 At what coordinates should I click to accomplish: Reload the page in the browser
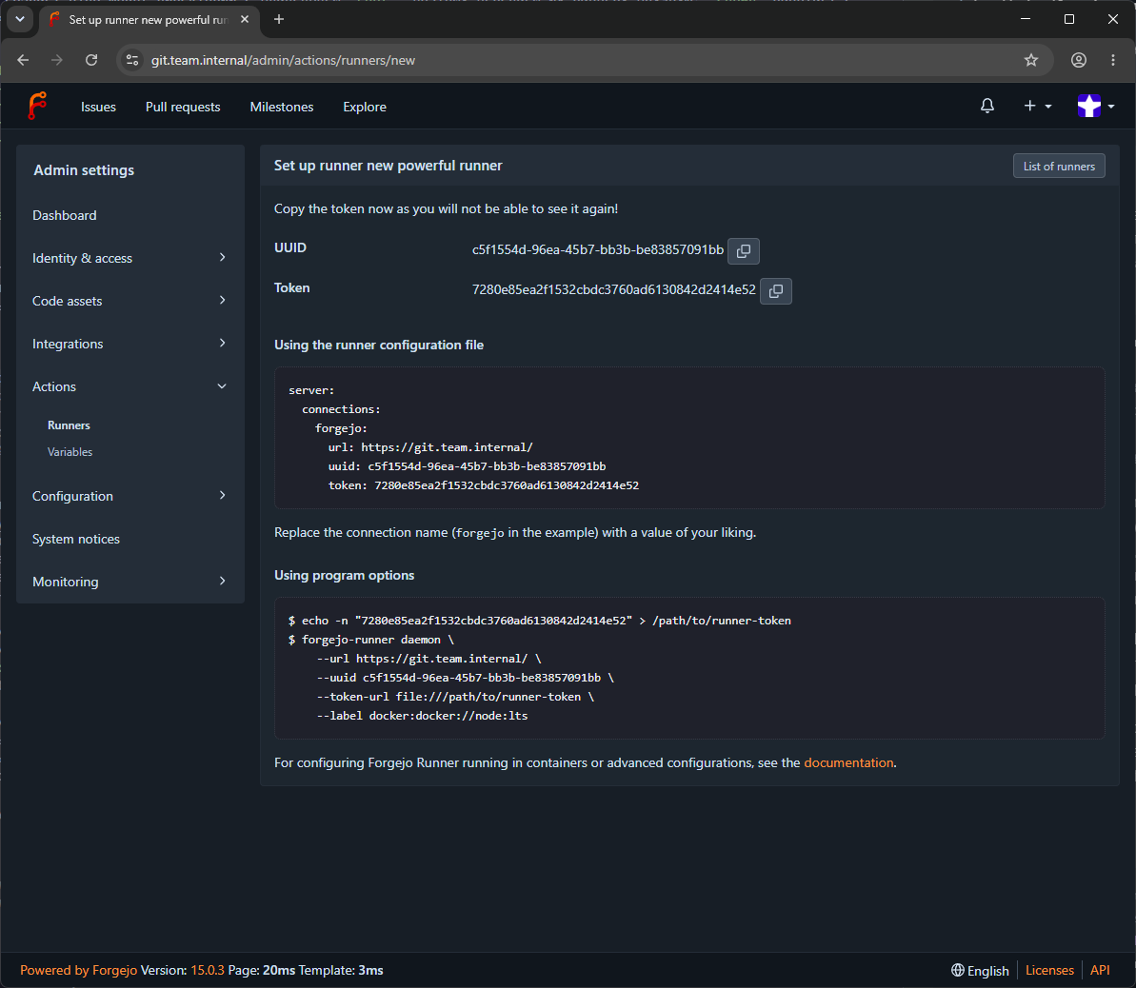(91, 60)
